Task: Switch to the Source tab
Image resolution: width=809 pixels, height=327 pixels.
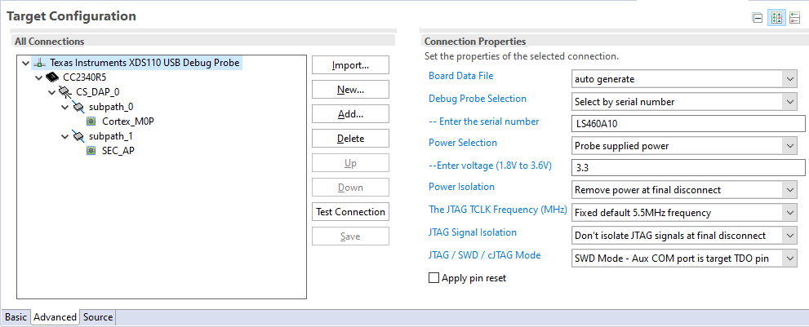Action: coord(98,317)
